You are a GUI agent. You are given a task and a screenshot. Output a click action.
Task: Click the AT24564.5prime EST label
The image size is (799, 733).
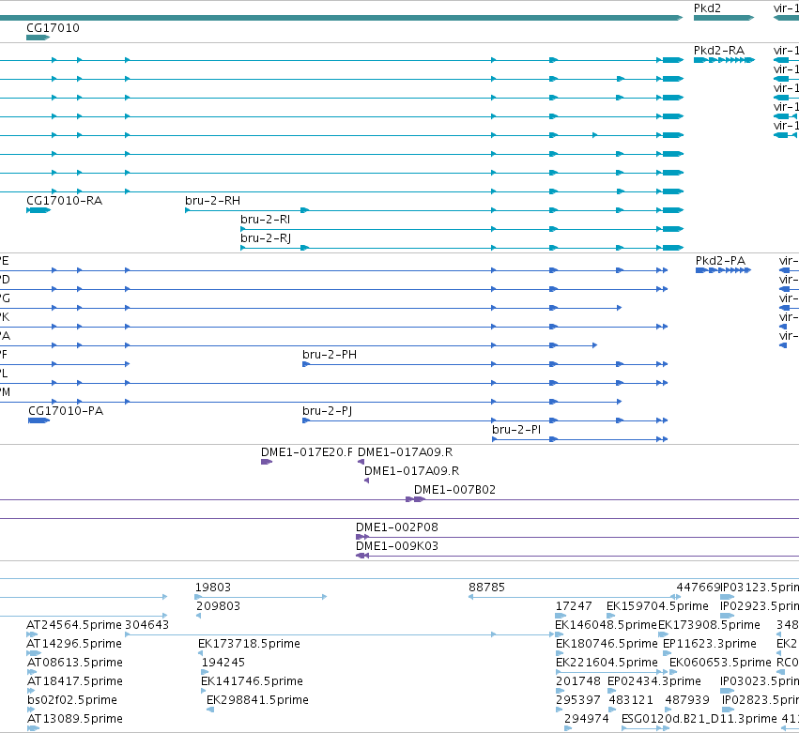(x=74, y=625)
